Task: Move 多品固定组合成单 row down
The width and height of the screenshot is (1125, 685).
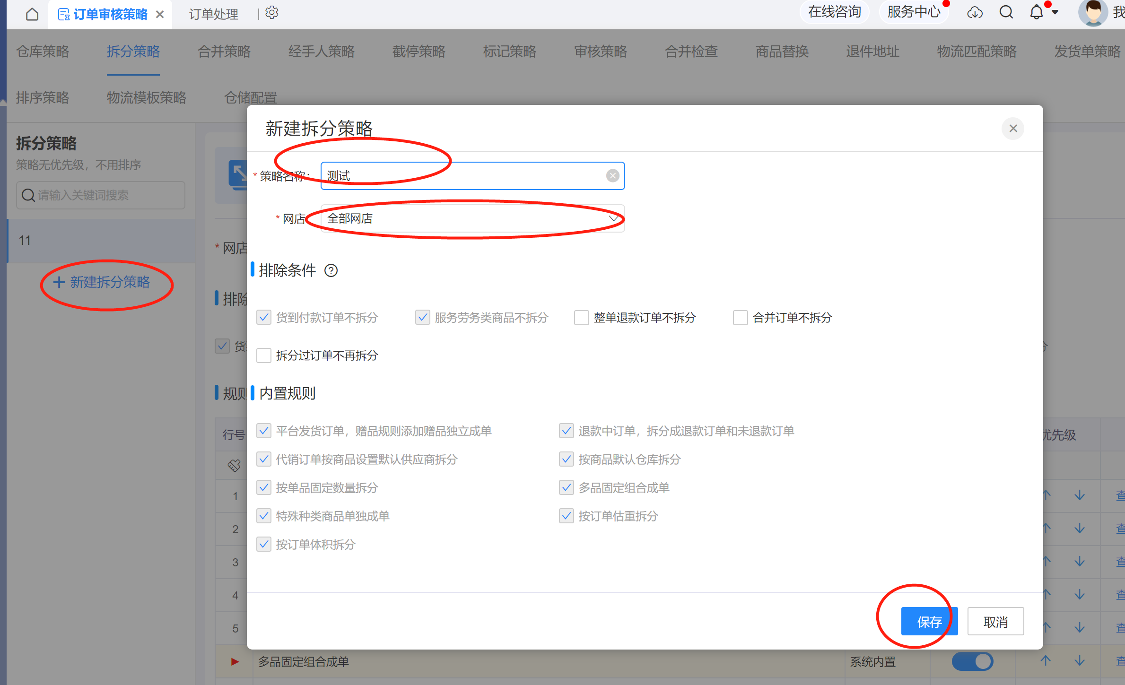Action: coord(1079,661)
